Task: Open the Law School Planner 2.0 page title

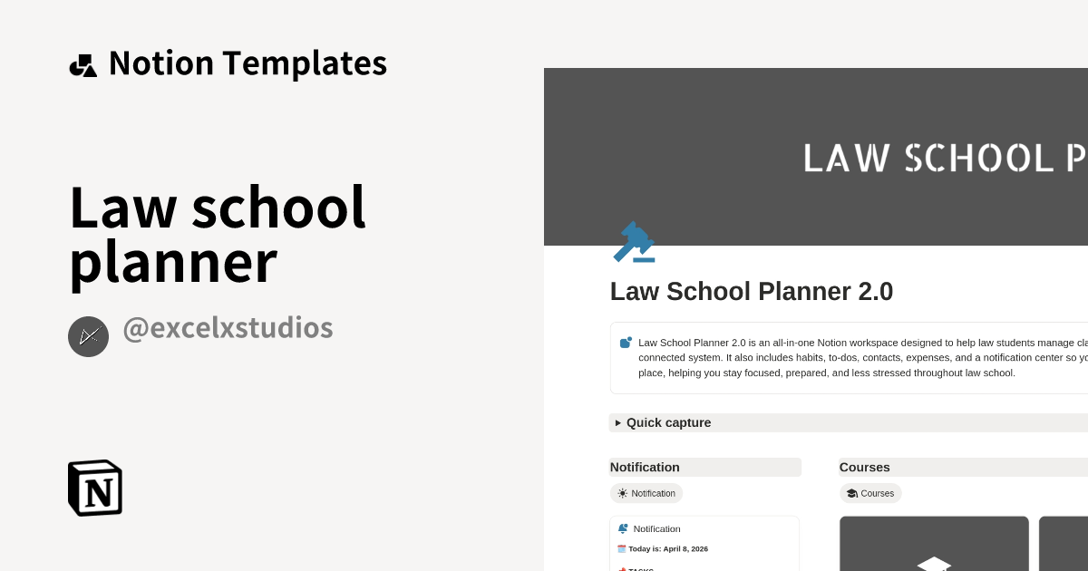Action: [751, 292]
